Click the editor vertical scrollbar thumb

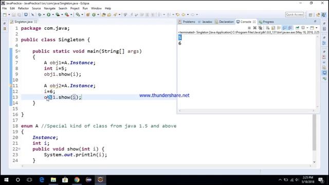click(314, 132)
